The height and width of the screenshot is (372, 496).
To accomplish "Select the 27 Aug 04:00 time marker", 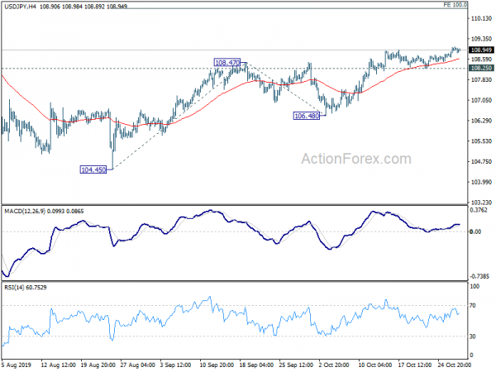I will coord(136,365).
